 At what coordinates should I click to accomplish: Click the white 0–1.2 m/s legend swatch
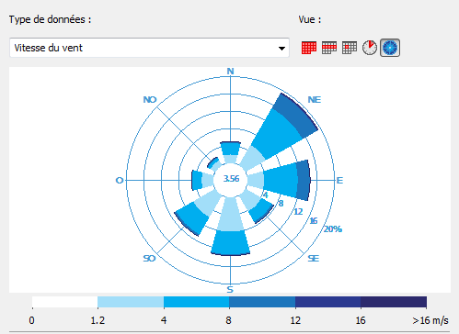click(65, 302)
